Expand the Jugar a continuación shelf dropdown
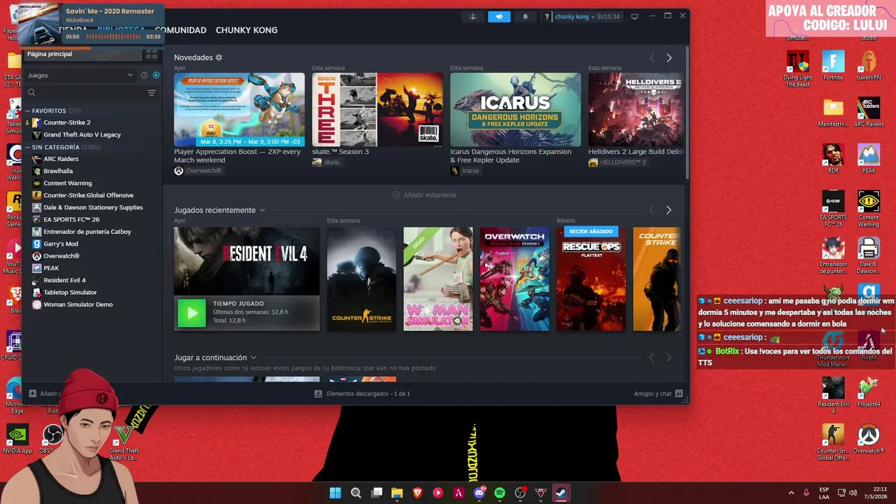This screenshot has height=504, width=896. [x=253, y=358]
